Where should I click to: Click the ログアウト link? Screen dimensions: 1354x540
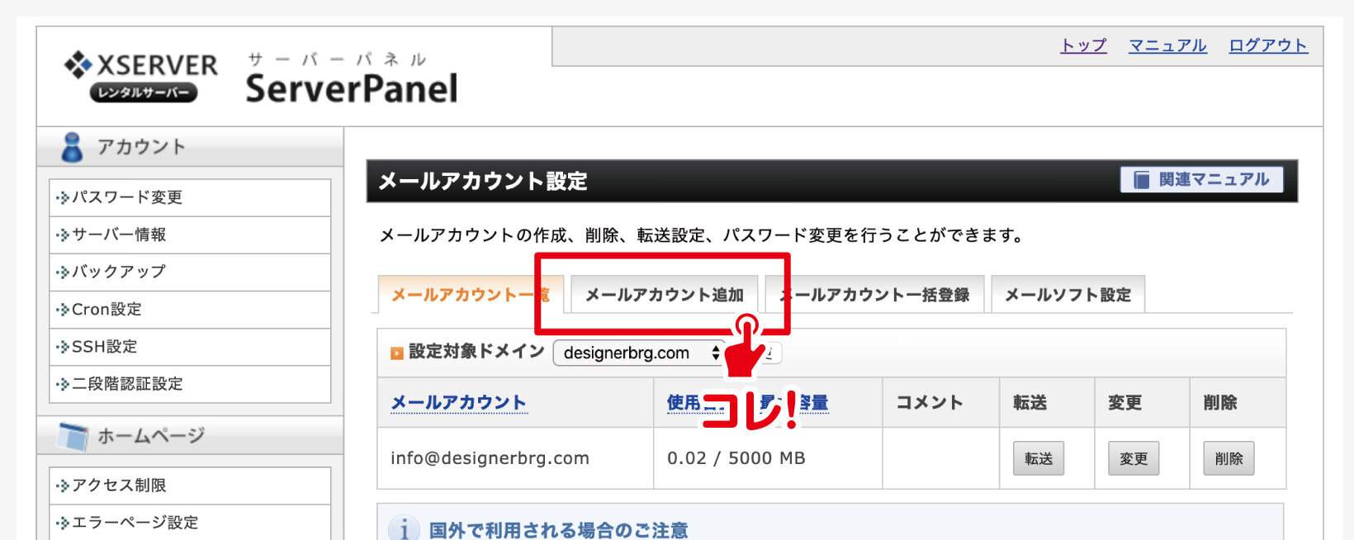tap(1267, 45)
